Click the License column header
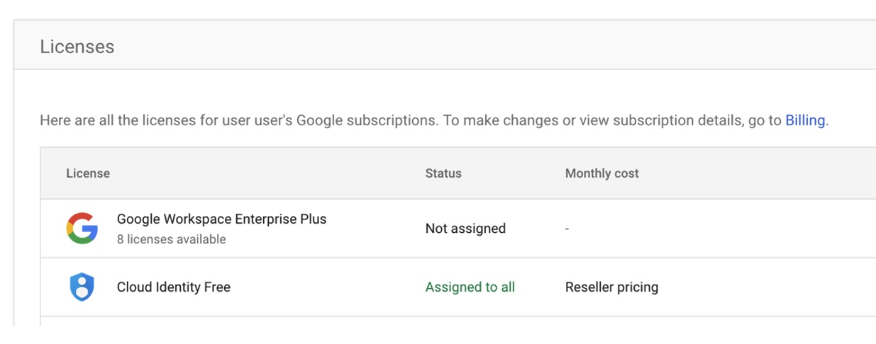This screenshot has width=876, height=344. 88,173
